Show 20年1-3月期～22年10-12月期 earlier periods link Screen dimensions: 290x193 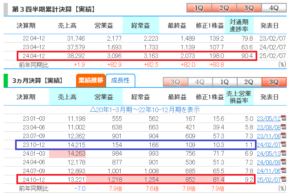[145, 110]
